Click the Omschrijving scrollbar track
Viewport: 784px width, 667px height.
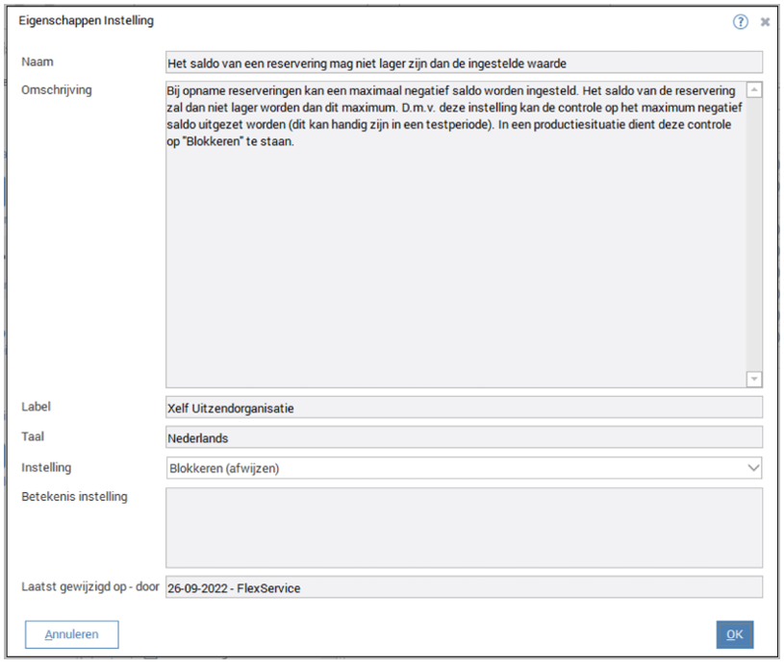coord(754,231)
